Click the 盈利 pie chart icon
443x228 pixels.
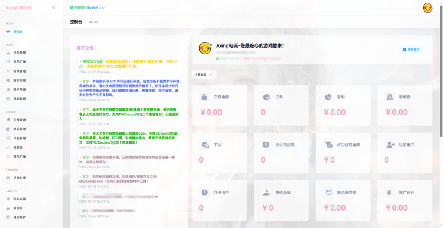click(x=328, y=97)
